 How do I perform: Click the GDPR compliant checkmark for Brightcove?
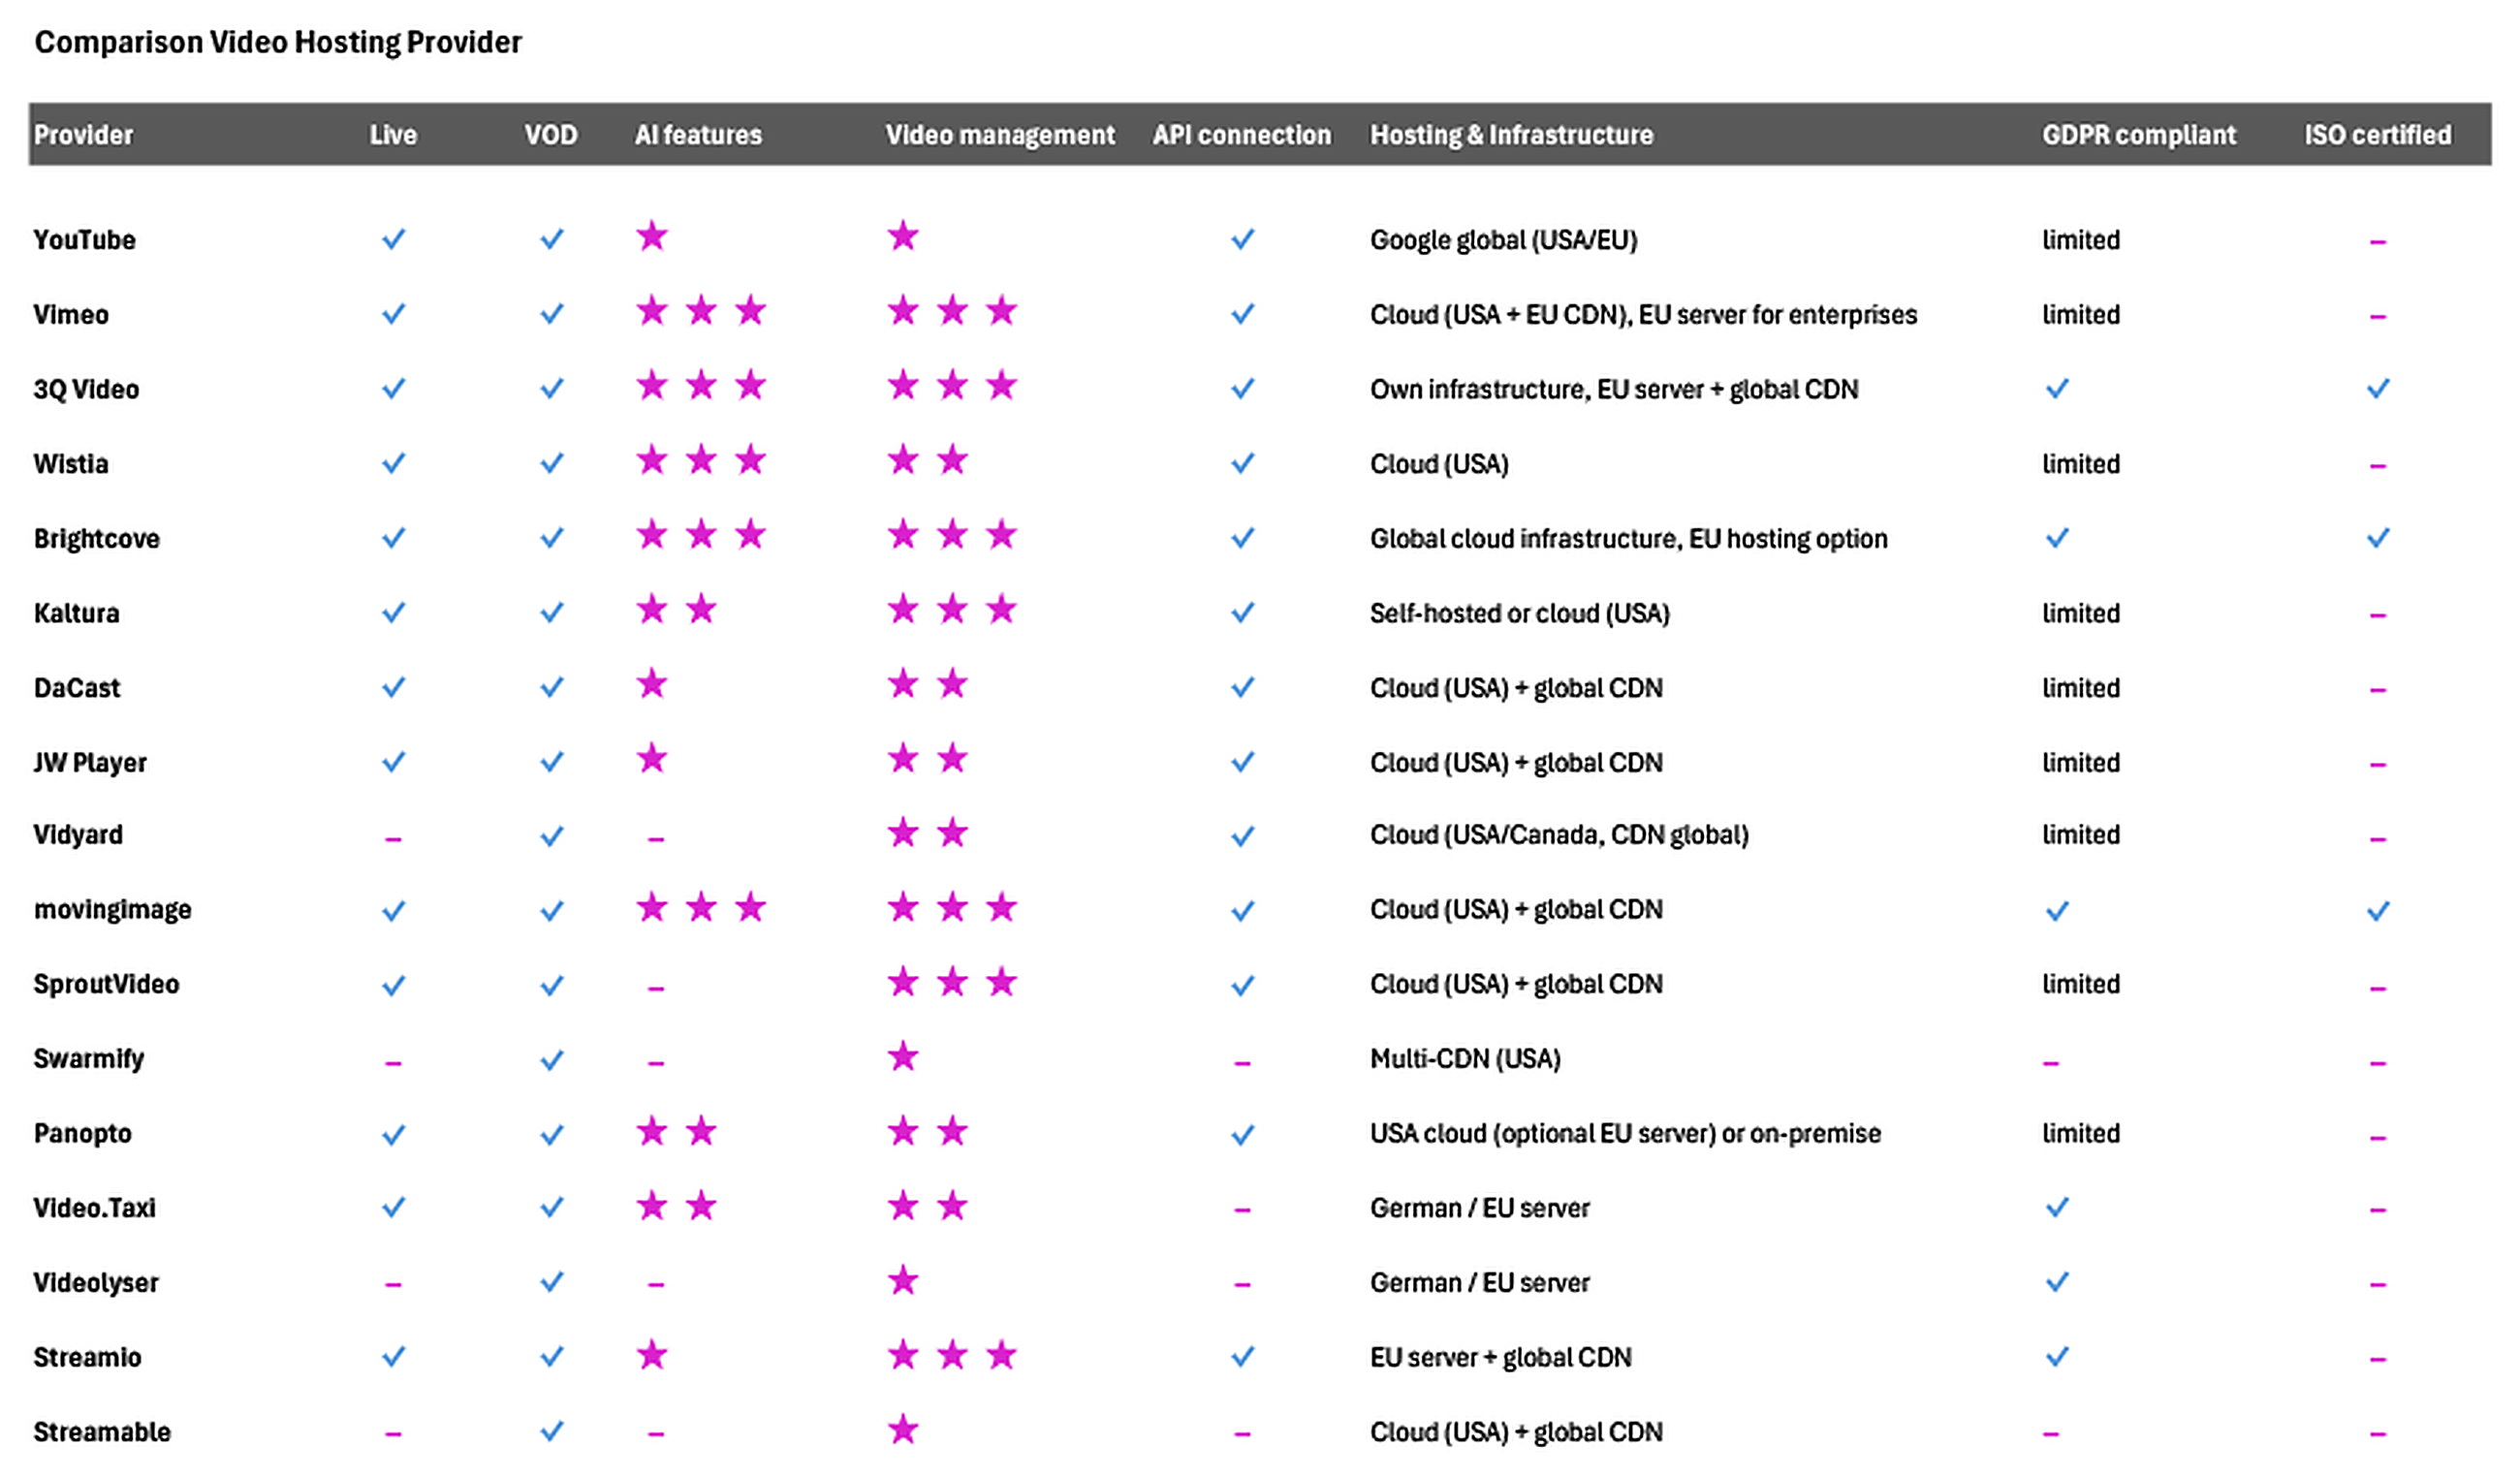tap(2056, 538)
